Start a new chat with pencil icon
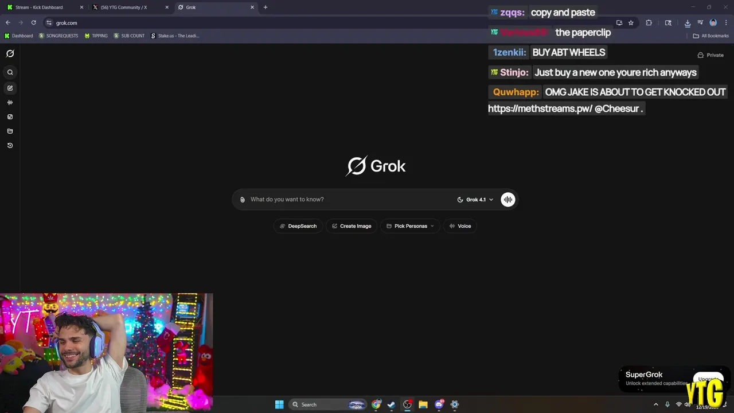 10,88
